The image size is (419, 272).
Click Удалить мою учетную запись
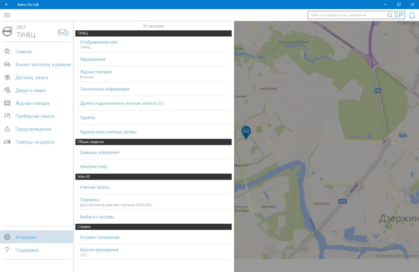tap(153, 132)
